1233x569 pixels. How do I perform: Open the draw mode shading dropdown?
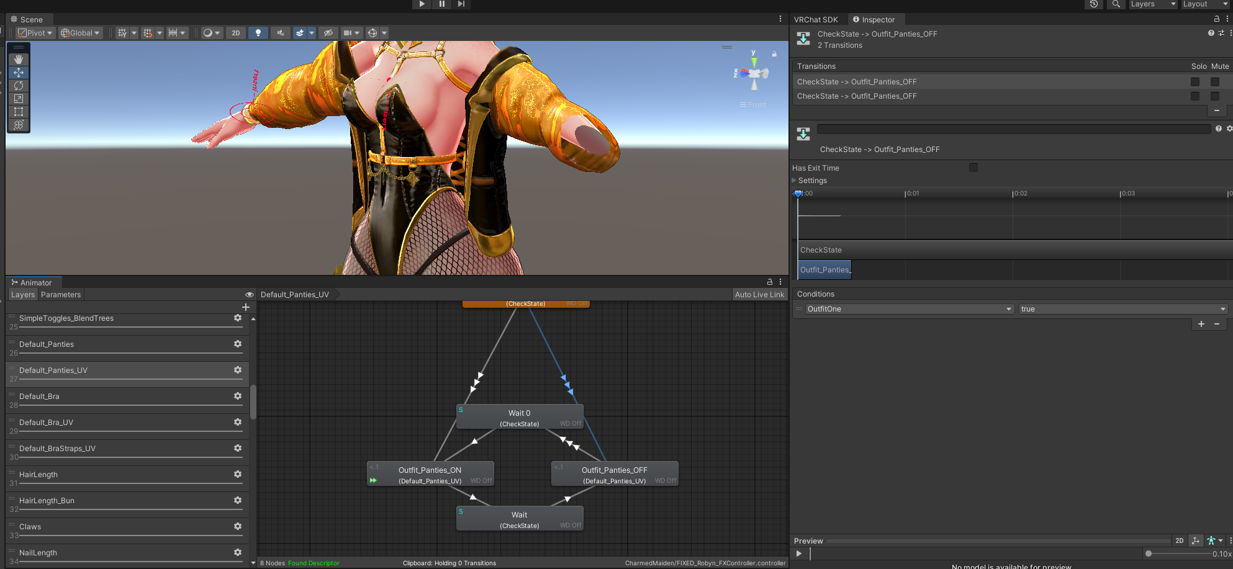pos(211,33)
